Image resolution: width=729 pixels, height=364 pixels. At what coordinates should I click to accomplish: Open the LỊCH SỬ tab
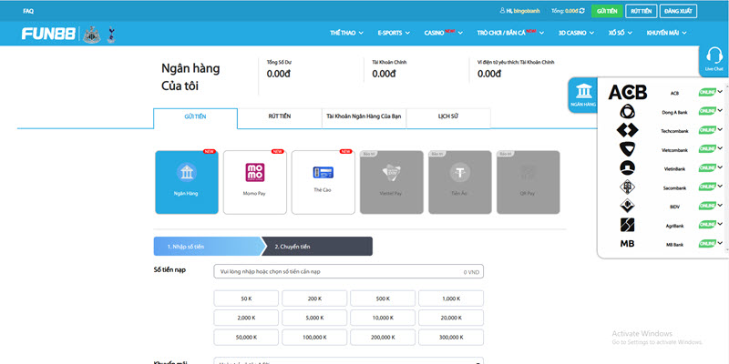pos(448,118)
